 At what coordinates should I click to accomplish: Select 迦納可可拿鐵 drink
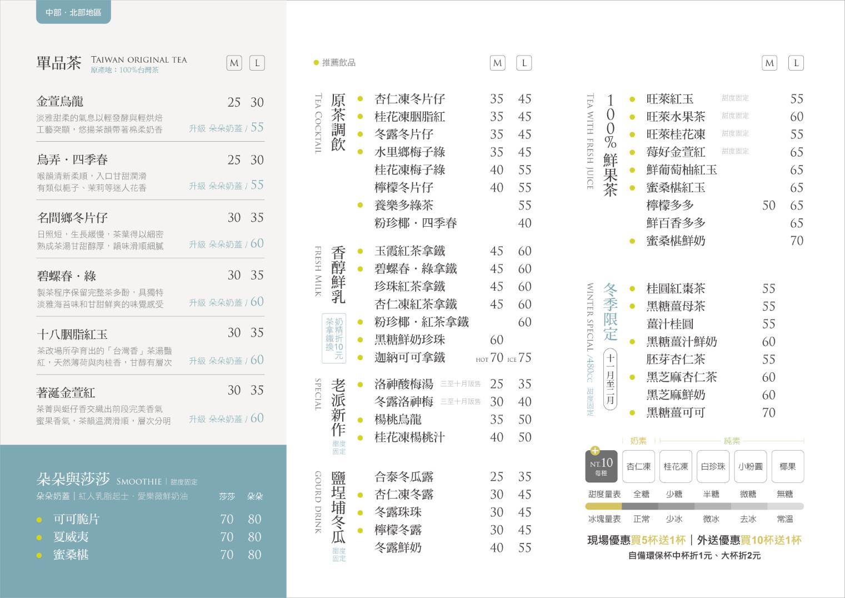409,358
